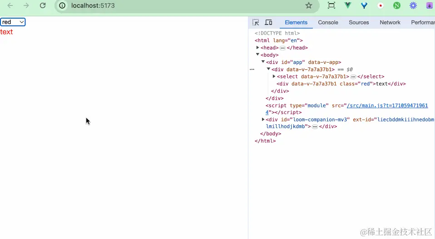Open the row actions three-dot menu
The width and height of the screenshot is (435, 239).
click(252, 69)
